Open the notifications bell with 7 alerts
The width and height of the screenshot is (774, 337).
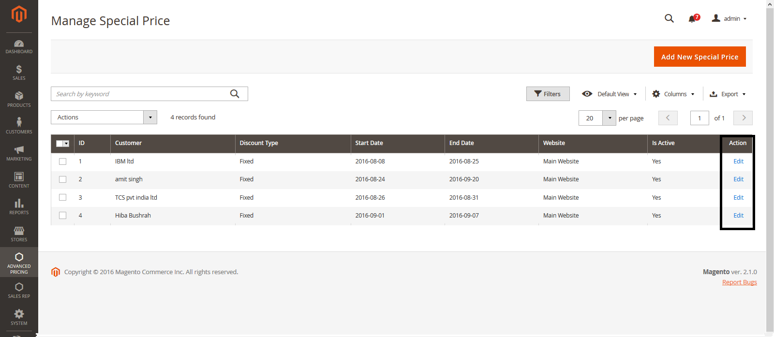pyautogui.click(x=693, y=18)
